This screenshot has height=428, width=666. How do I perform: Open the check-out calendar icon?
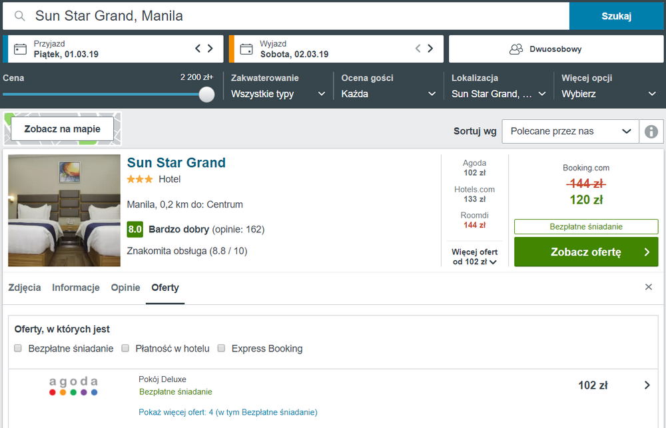point(246,49)
